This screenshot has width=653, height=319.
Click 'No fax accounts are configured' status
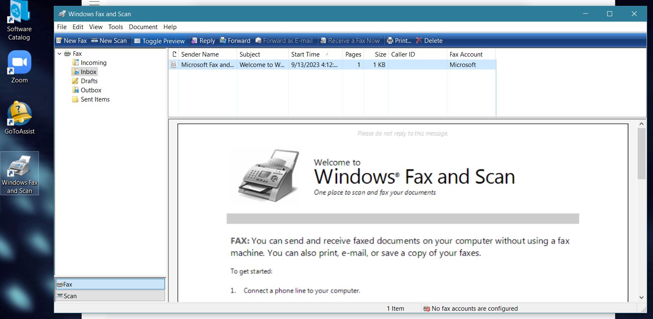pyautogui.click(x=470, y=309)
